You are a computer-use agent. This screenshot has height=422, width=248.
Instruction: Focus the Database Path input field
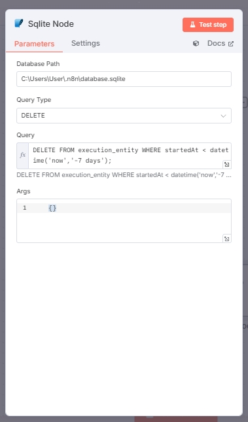(x=124, y=79)
